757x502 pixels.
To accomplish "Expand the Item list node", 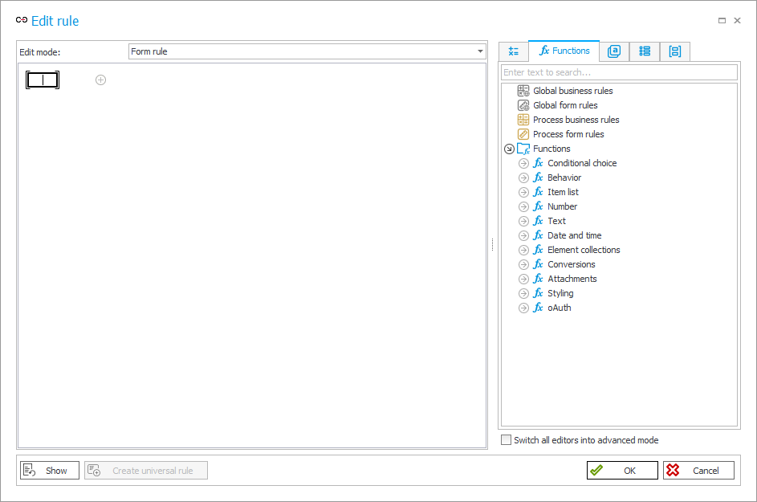I will pyautogui.click(x=523, y=192).
